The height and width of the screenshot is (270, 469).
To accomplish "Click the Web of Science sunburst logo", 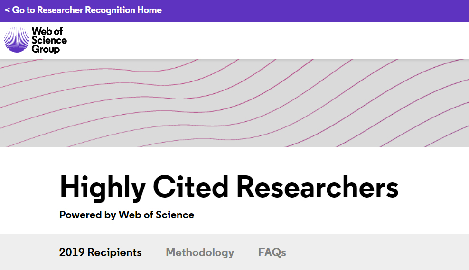I will point(17,40).
